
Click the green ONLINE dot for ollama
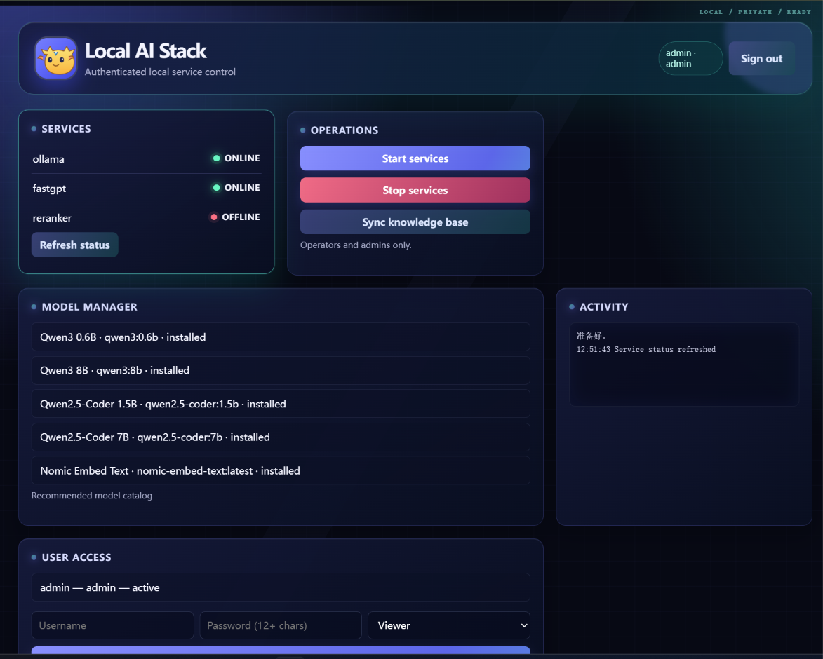coord(216,158)
